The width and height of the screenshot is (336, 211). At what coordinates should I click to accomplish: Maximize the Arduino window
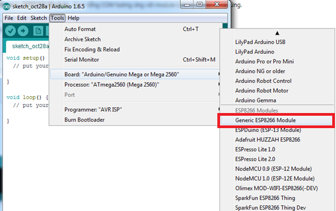200,4
